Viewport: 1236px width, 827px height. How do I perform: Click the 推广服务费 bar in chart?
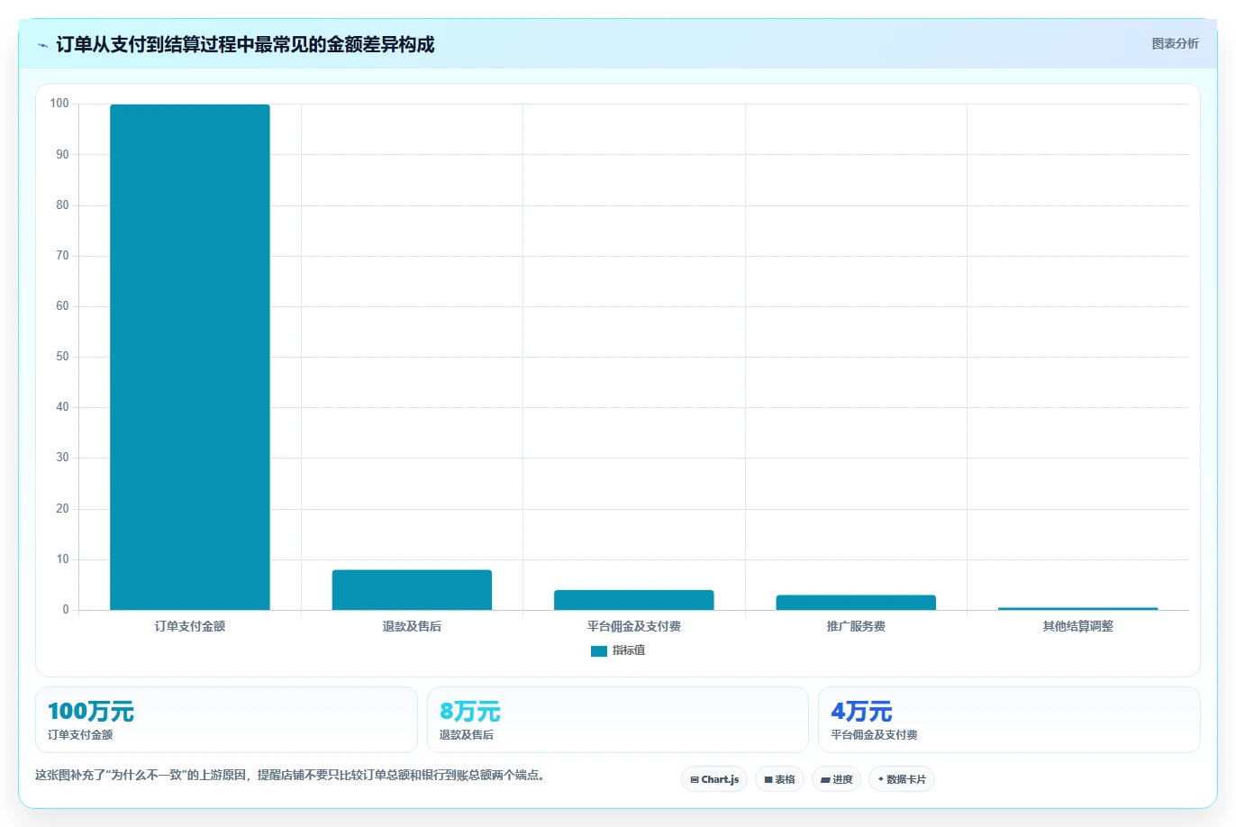856,603
